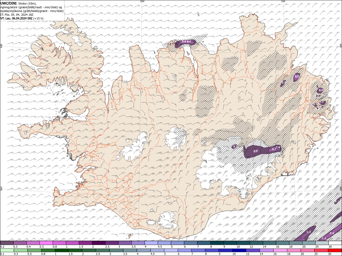The image size is (342, 256).
Task: Click the initial time 'IT: Fös. 05. 04. 2024 18Z'
Action: tap(16, 15)
